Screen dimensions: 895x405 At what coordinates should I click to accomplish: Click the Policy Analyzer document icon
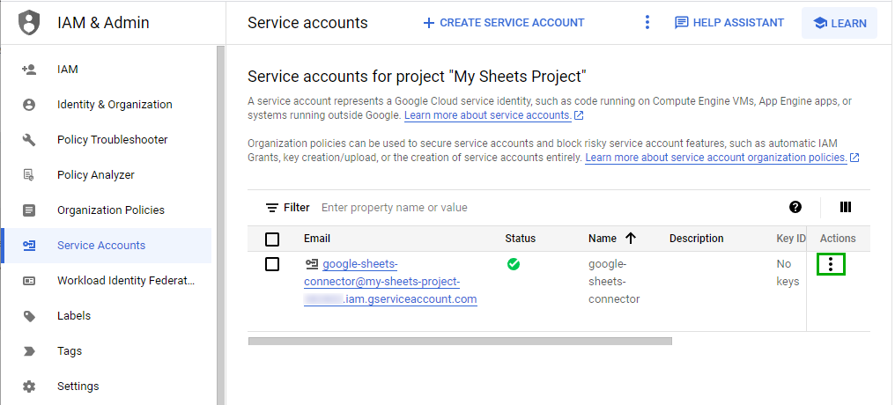click(x=29, y=175)
